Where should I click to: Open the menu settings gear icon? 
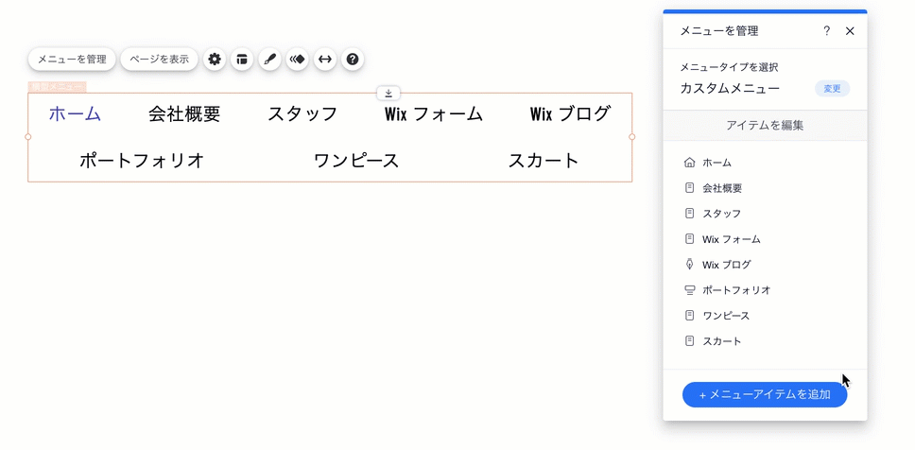pyautogui.click(x=215, y=60)
